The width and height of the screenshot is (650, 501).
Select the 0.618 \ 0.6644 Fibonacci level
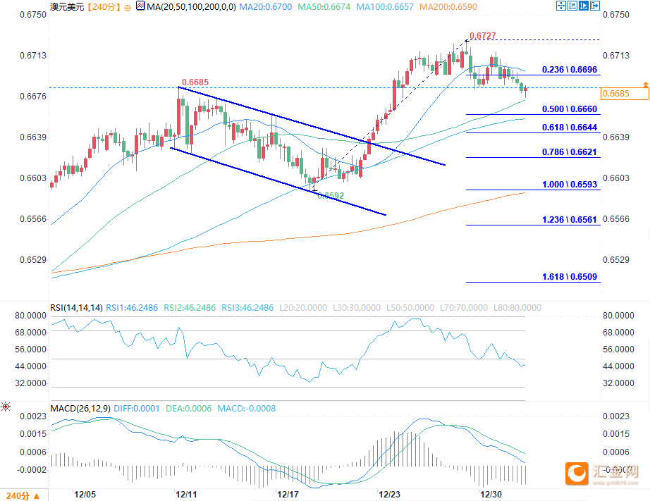570,128
